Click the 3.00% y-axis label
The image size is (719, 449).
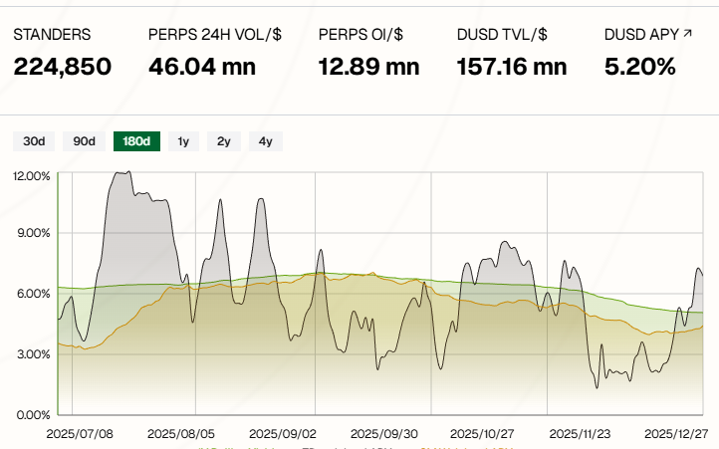click(x=34, y=354)
